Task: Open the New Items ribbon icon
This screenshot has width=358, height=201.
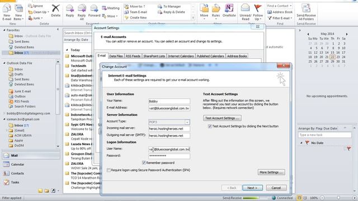Action: 18,12
